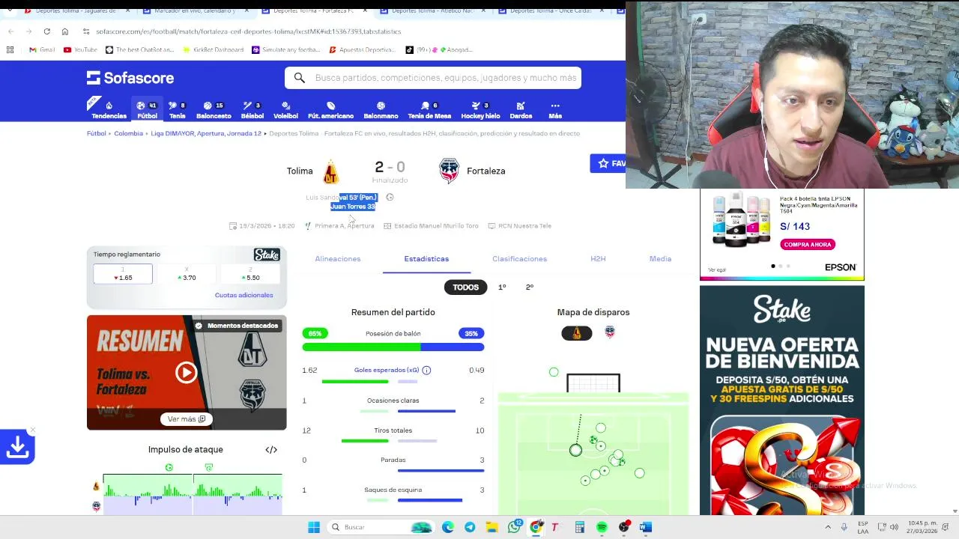
Task: Select the Hockey hielo icon
Action: click(x=480, y=110)
